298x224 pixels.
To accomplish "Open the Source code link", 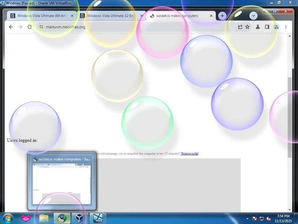I will [189, 153].
